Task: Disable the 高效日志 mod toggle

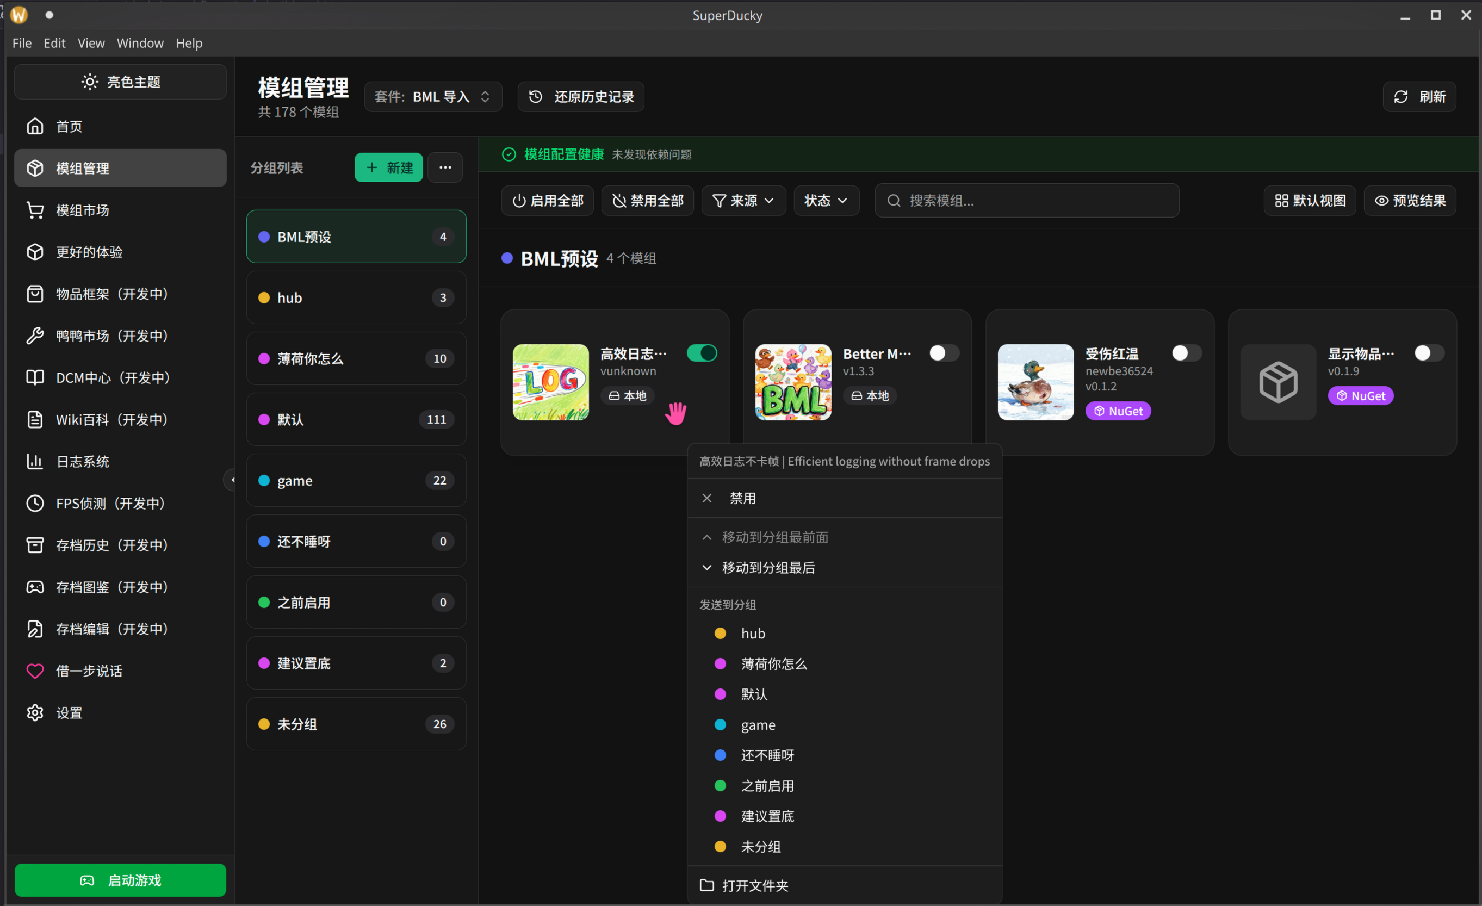Action: point(702,353)
